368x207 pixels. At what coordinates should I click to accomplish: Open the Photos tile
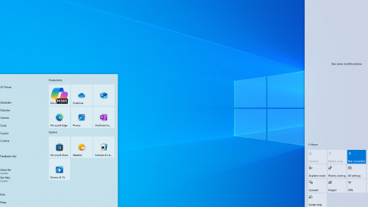pyautogui.click(x=81, y=117)
